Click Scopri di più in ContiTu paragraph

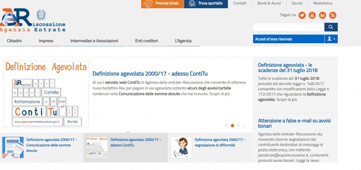220,94
